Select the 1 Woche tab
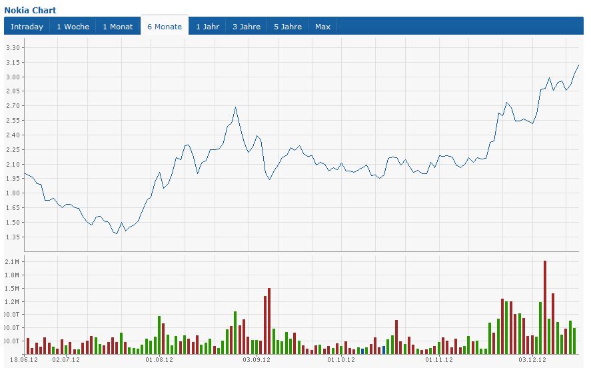 click(x=73, y=27)
